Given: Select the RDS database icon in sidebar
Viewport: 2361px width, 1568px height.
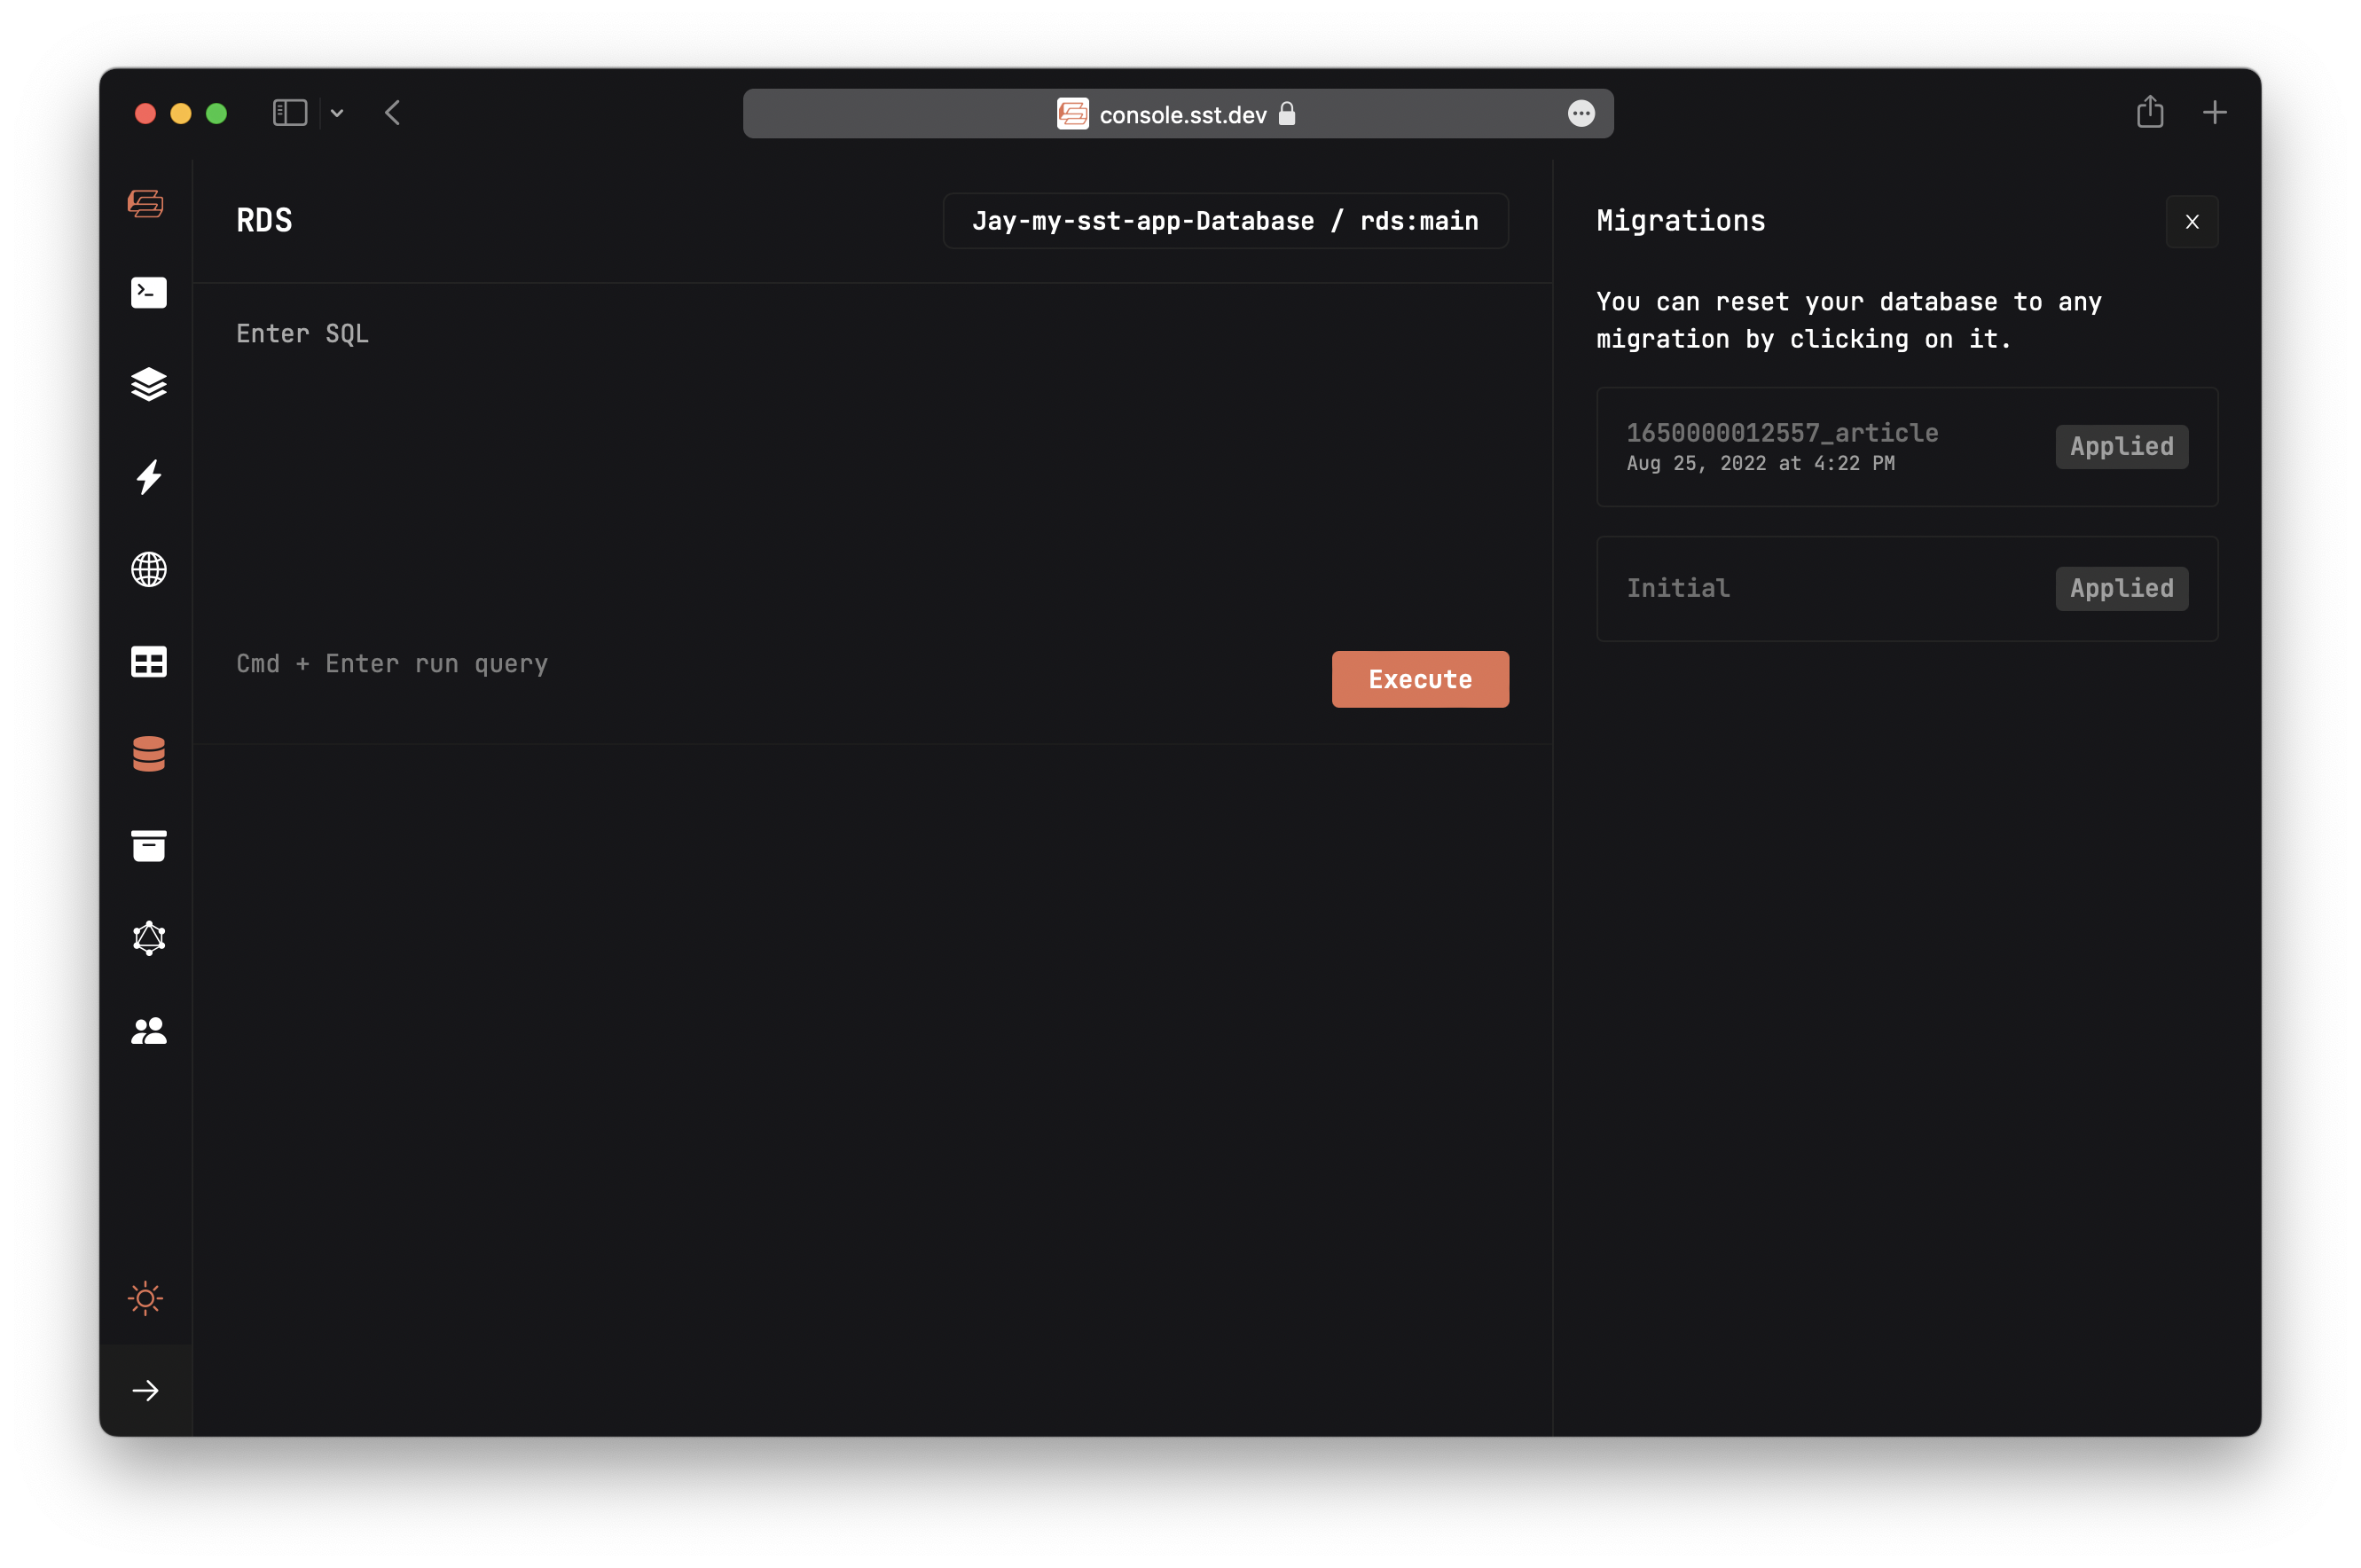Looking at the screenshot, I should click(147, 753).
